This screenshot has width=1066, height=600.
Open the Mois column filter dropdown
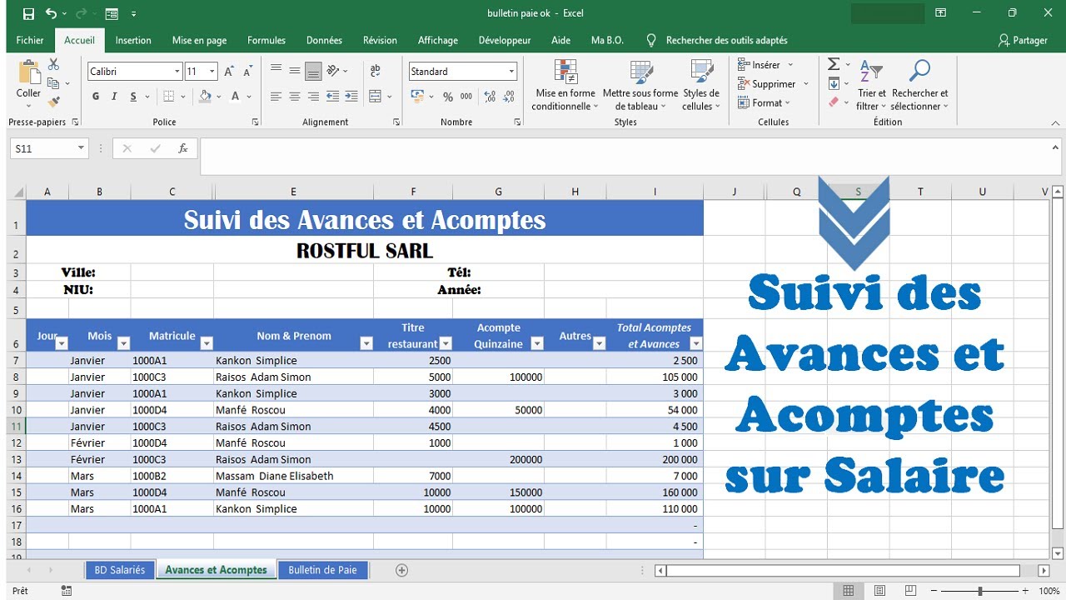[124, 343]
